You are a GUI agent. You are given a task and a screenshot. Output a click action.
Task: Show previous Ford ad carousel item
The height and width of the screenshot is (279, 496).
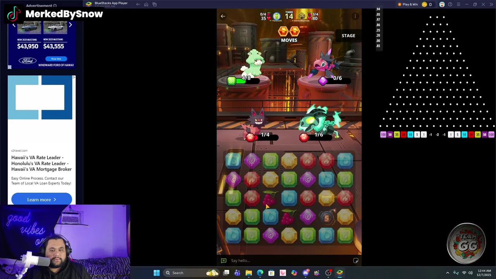pyautogui.click(x=14, y=25)
